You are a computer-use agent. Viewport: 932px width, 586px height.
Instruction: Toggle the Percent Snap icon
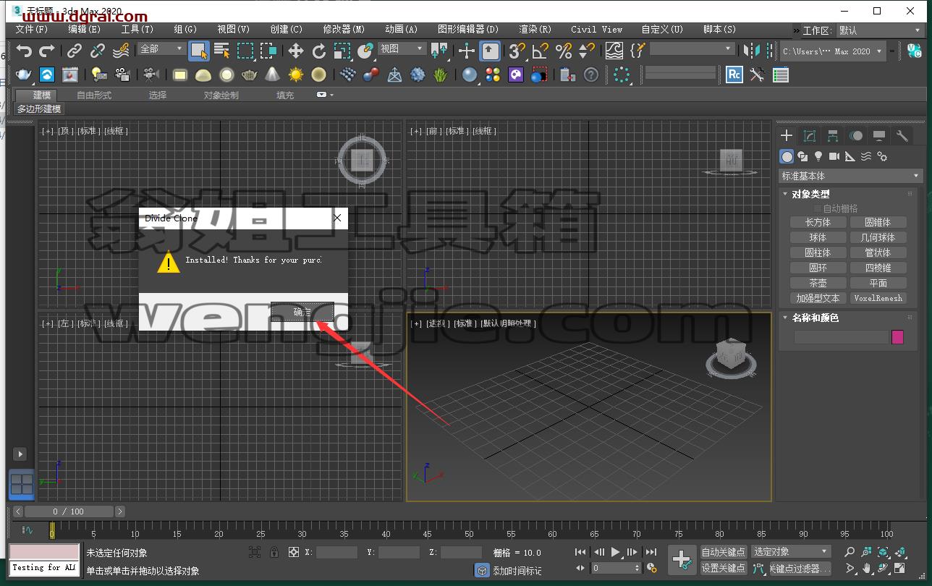(564, 51)
